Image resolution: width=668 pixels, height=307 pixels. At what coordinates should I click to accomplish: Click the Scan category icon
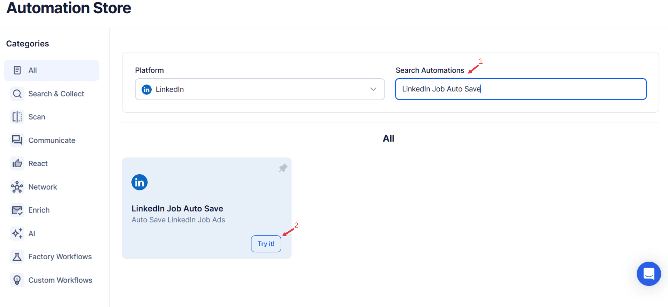coord(17,117)
